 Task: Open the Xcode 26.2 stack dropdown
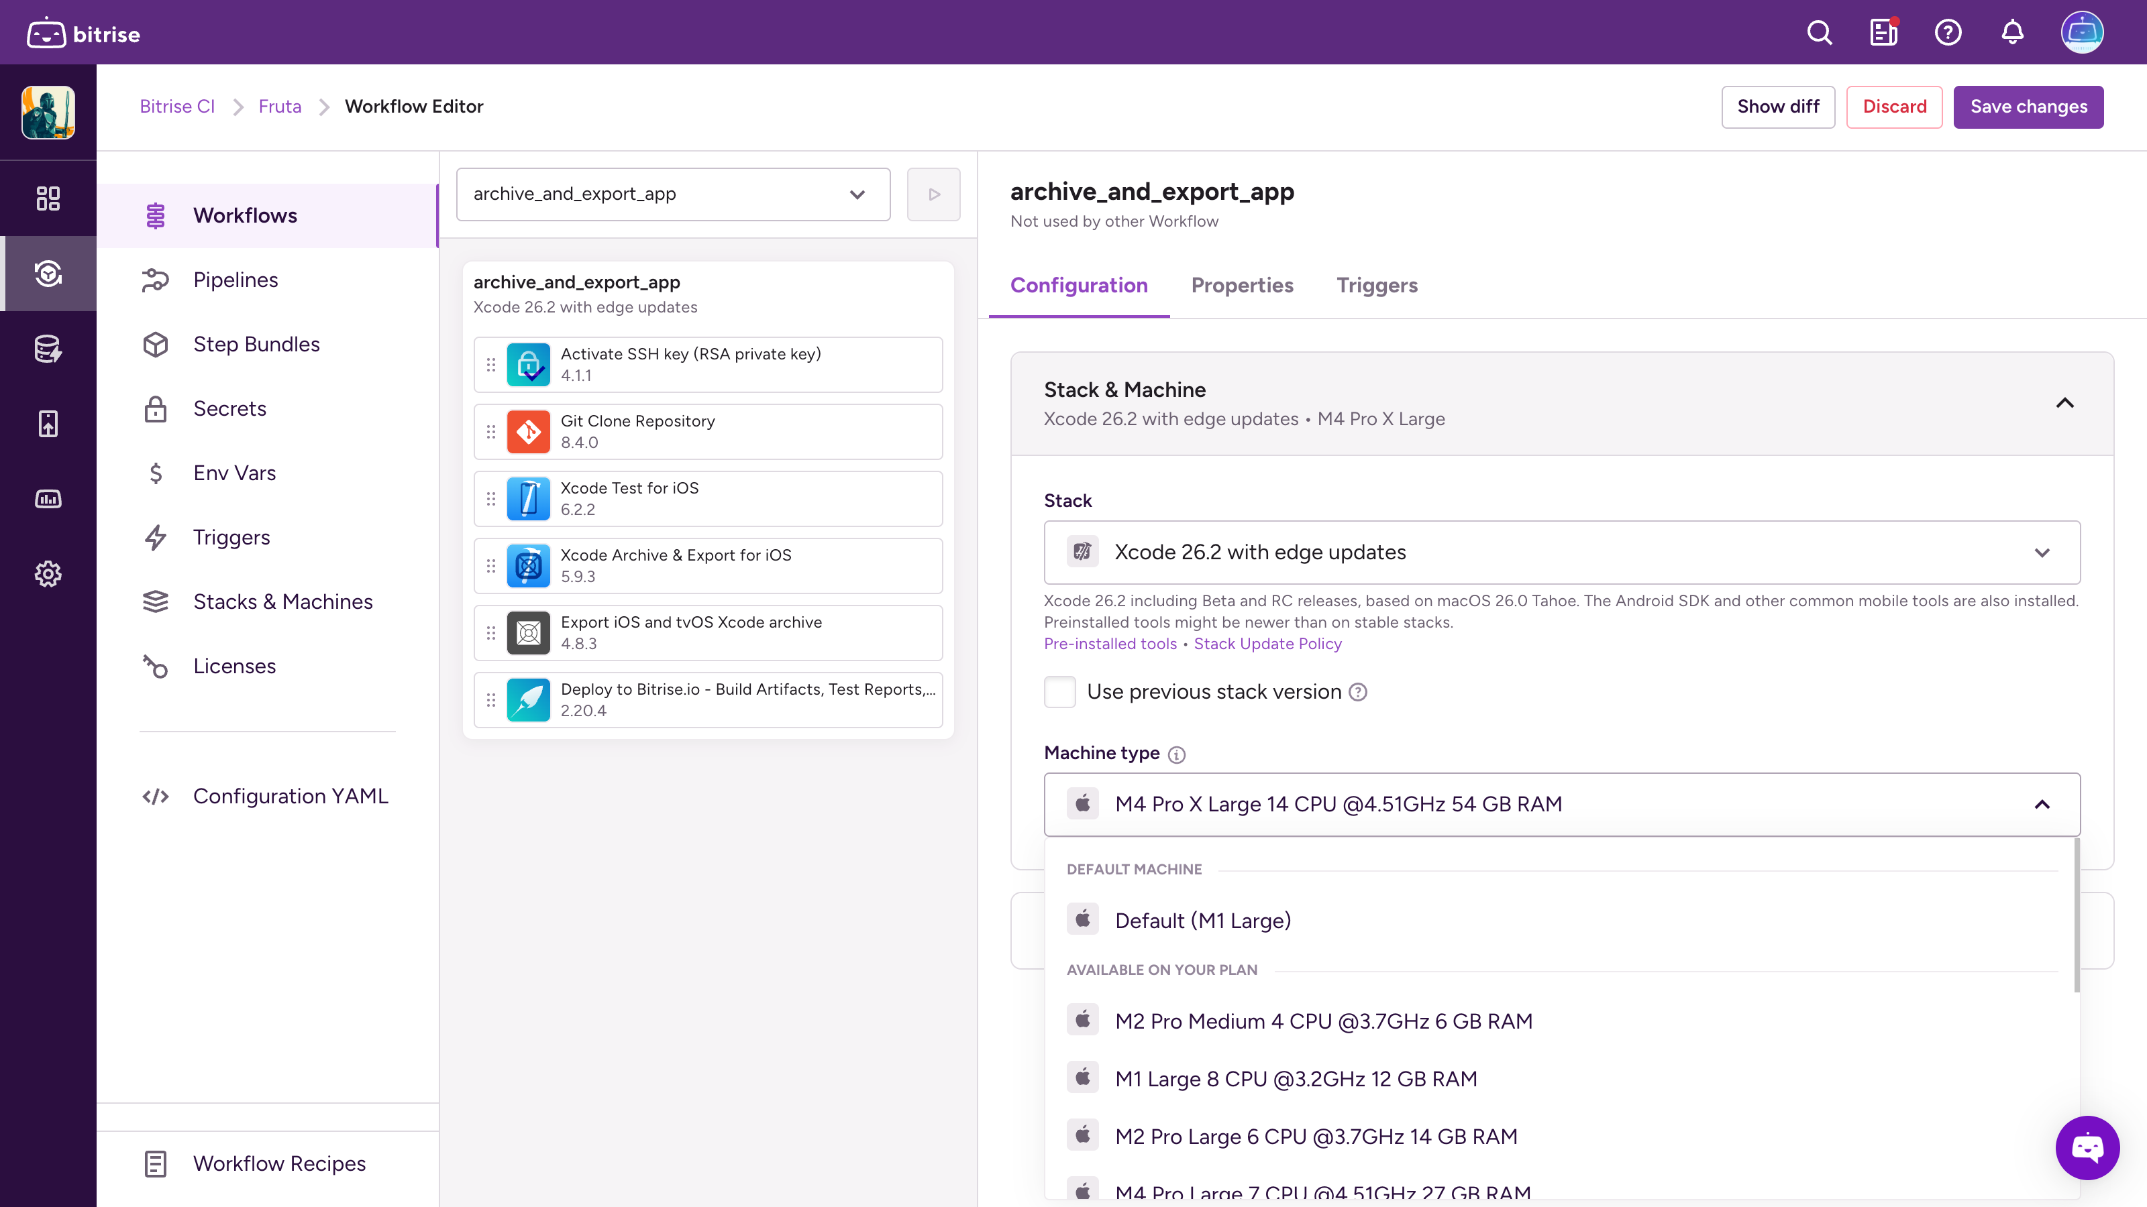coord(1561,553)
